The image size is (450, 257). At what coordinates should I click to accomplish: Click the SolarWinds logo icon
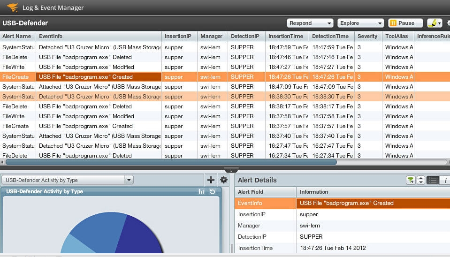[x=12, y=8]
